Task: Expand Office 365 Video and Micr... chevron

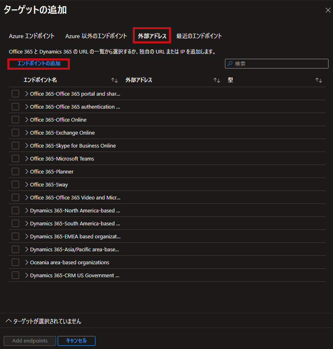Action: [26, 197]
